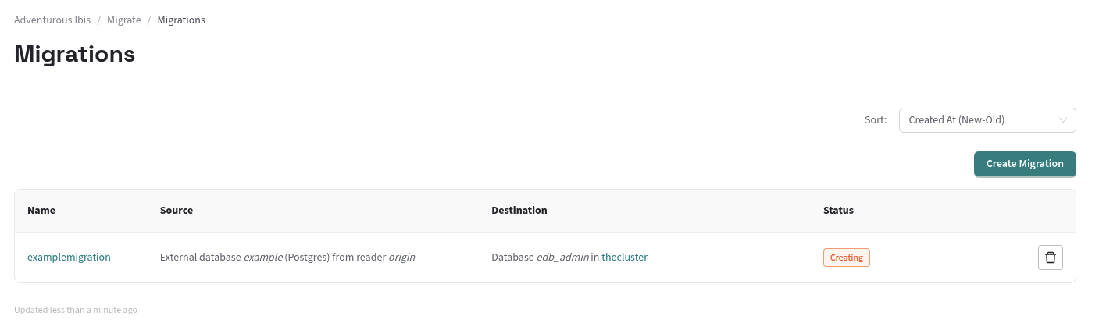
Task: Open the Created At (New-Old) combo box
Action: (987, 120)
